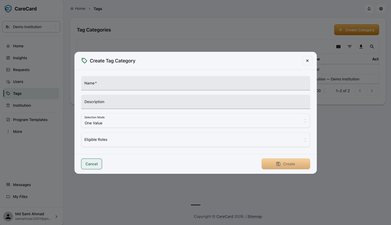This screenshot has width=391, height=225.
Task: Open the Eligible Roles dropdown
Action: [x=195, y=140]
